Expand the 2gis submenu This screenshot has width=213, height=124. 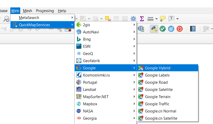click(x=106, y=25)
